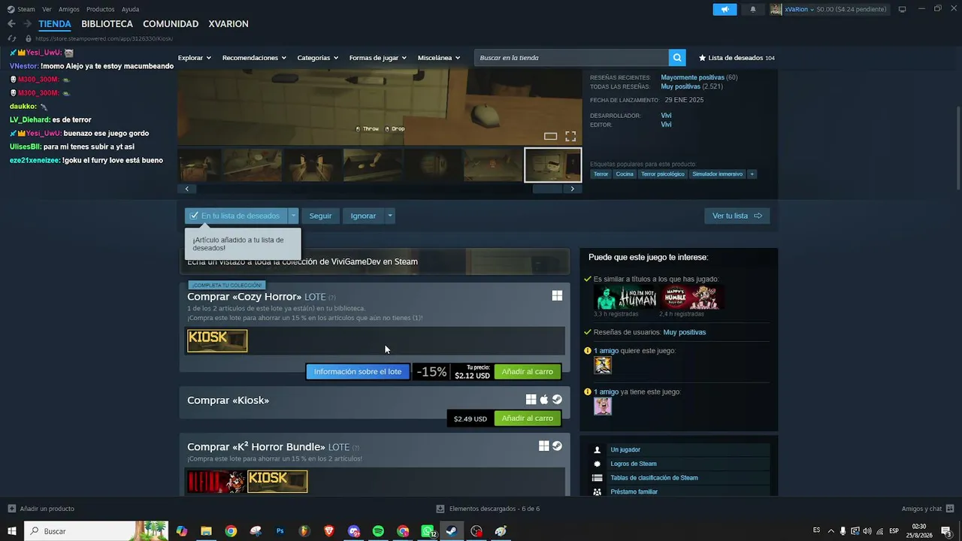Enter fullscreen on the game screenshot
962x541 pixels.
click(x=570, y=136)
